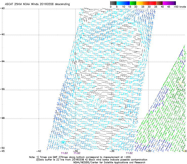This screenshot has height=164, width=187.
Task: Click the chart title "ASCAT 25KM NOAA Winds 20160208 descending"
Action: coord(37,4)
